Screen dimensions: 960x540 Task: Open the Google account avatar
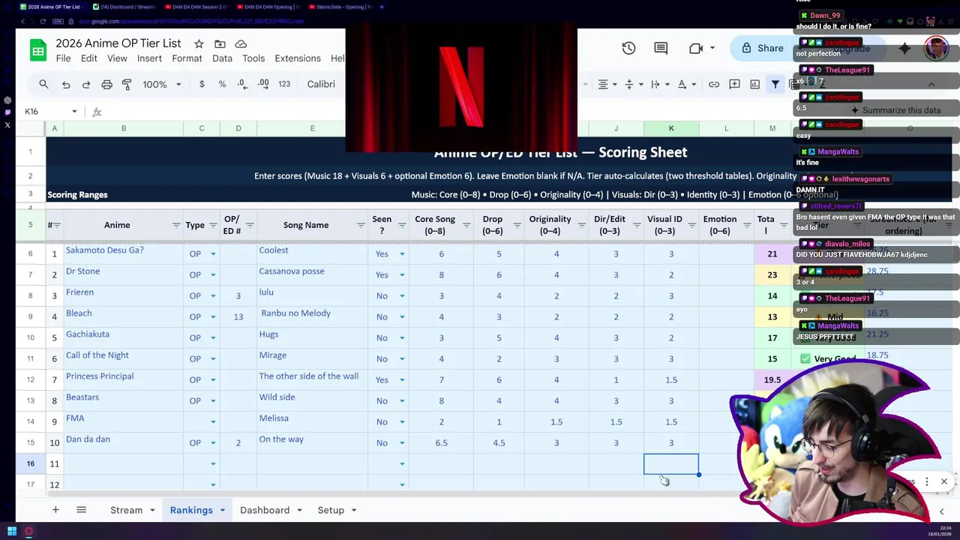tap(936, 48)
